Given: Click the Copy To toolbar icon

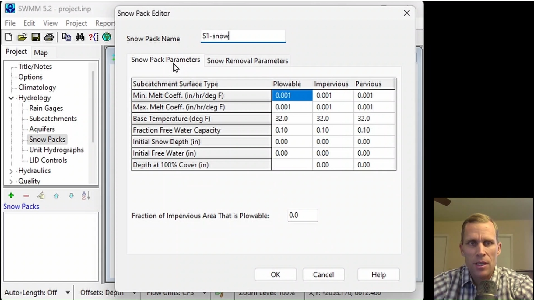Looking at the screenshot, I should pos(66,37).
